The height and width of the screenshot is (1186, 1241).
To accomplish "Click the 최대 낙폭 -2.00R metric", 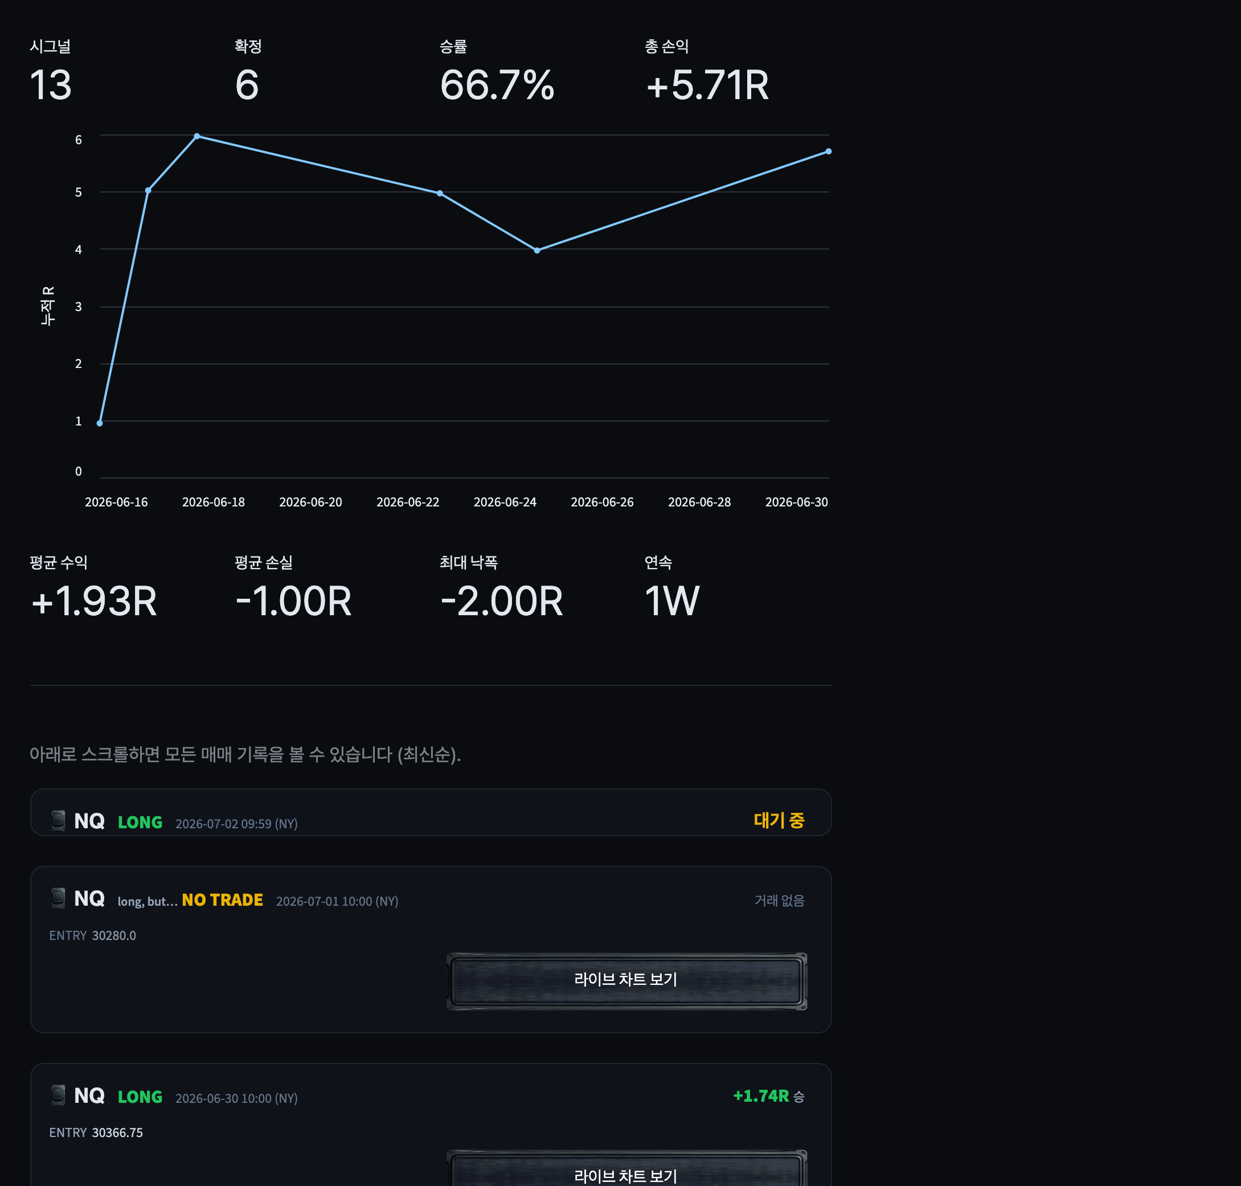I will click(x=501, y=587).
